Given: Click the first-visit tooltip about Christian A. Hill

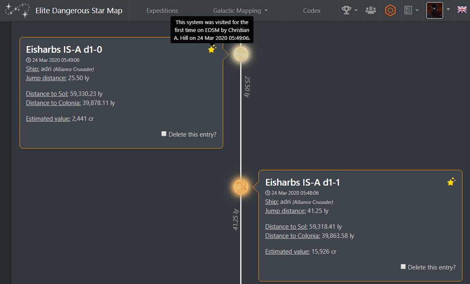Looking at the screenshot, I should tap(212, 30).
